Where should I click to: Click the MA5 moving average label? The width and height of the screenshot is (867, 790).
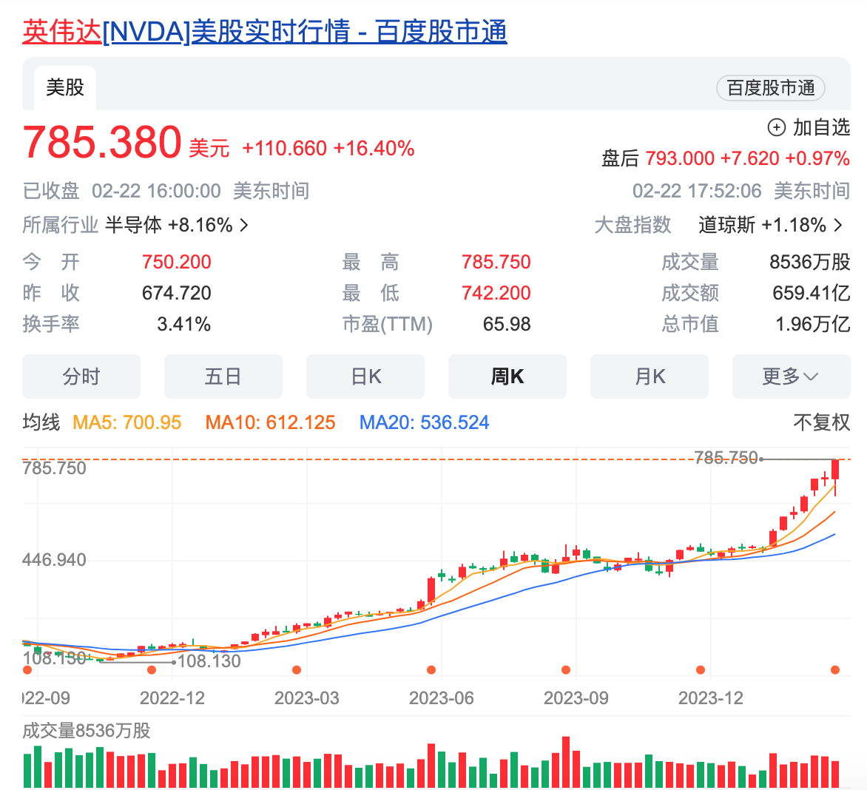point(126,422)
